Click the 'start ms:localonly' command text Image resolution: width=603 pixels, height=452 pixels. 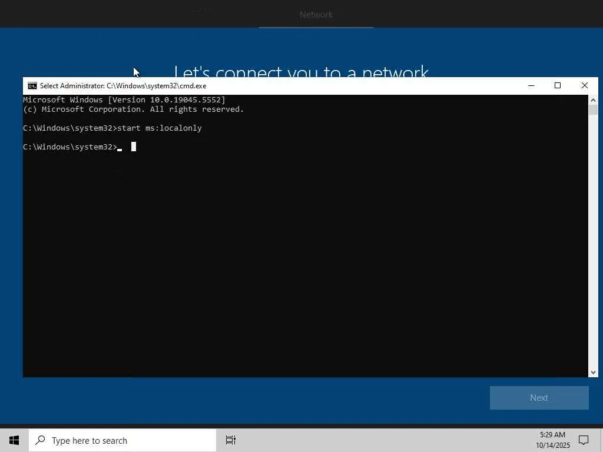pyautogui.click(x=160, y=128)
